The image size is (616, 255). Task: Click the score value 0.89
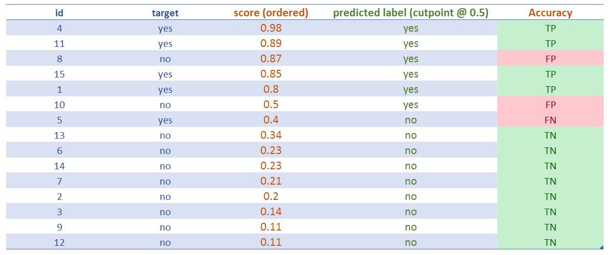(x=271, y=43)
